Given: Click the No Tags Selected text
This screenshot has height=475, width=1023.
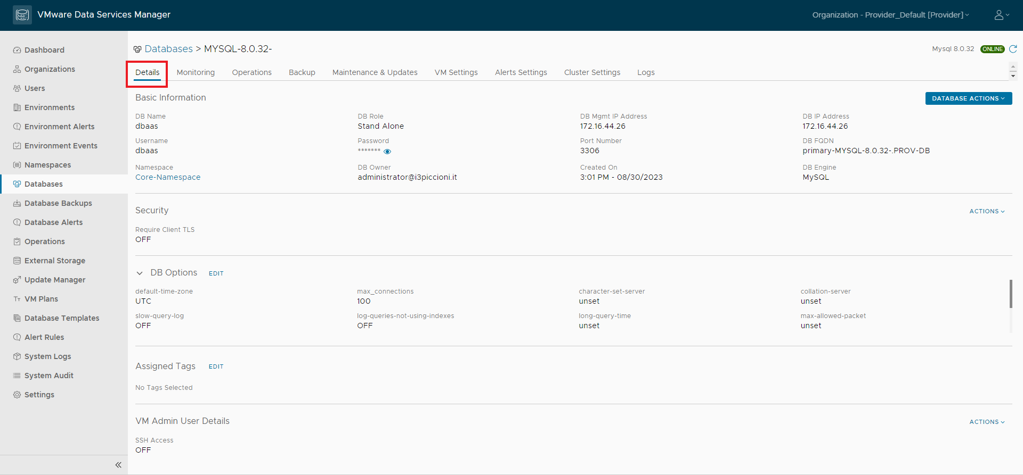Looking at the screenshot, I should 164,388.
